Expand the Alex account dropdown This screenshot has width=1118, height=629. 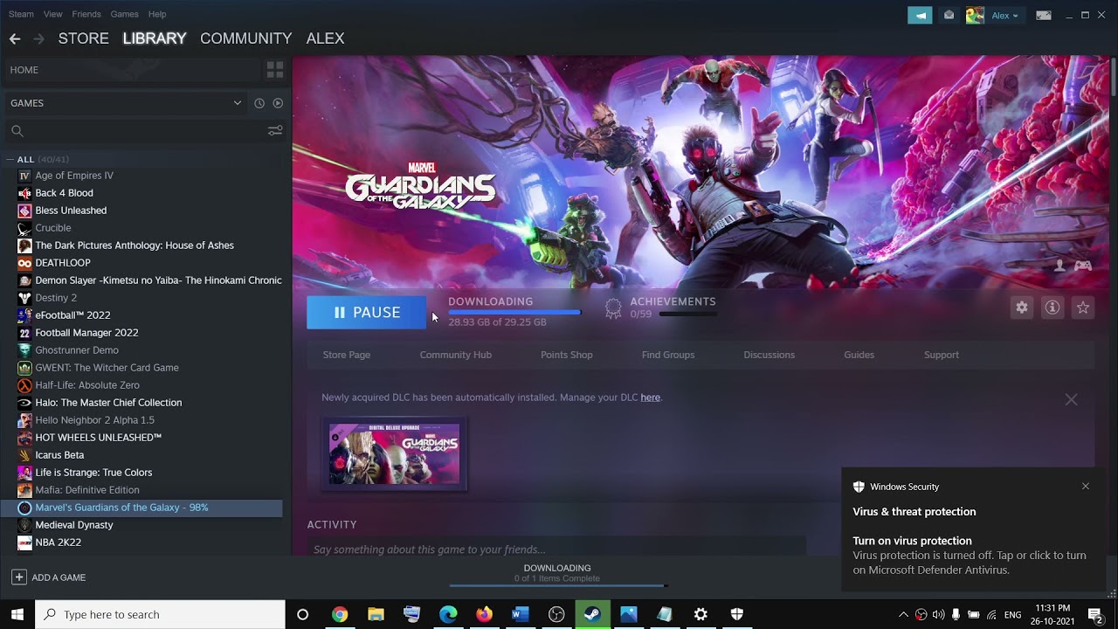(x=1004, y=15)
